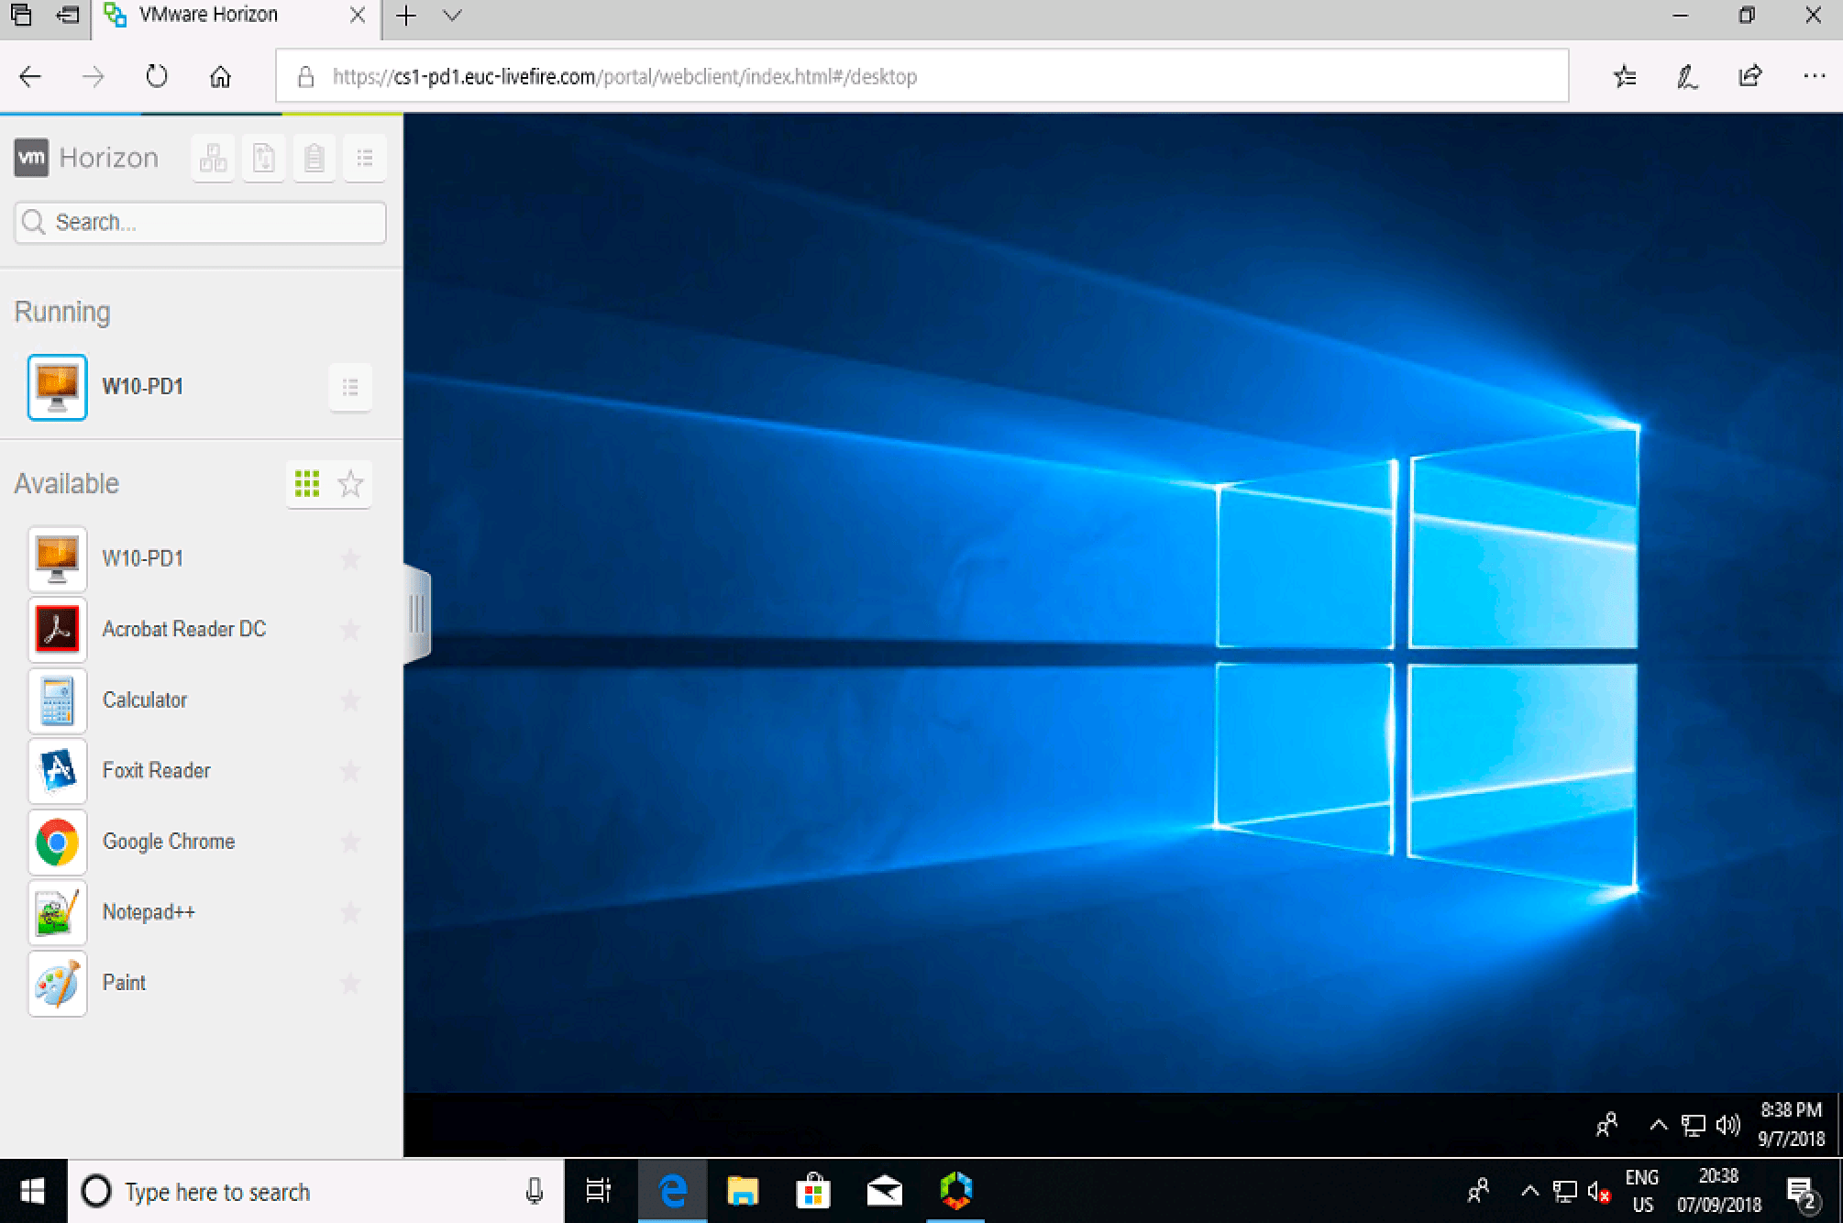Screen dimensions: 1843x1223
Task: Open the Mail app from the taskbar
Action: 885,1192
